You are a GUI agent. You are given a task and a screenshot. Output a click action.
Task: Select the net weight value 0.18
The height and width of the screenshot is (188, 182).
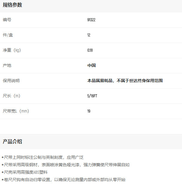coord(90,50)
